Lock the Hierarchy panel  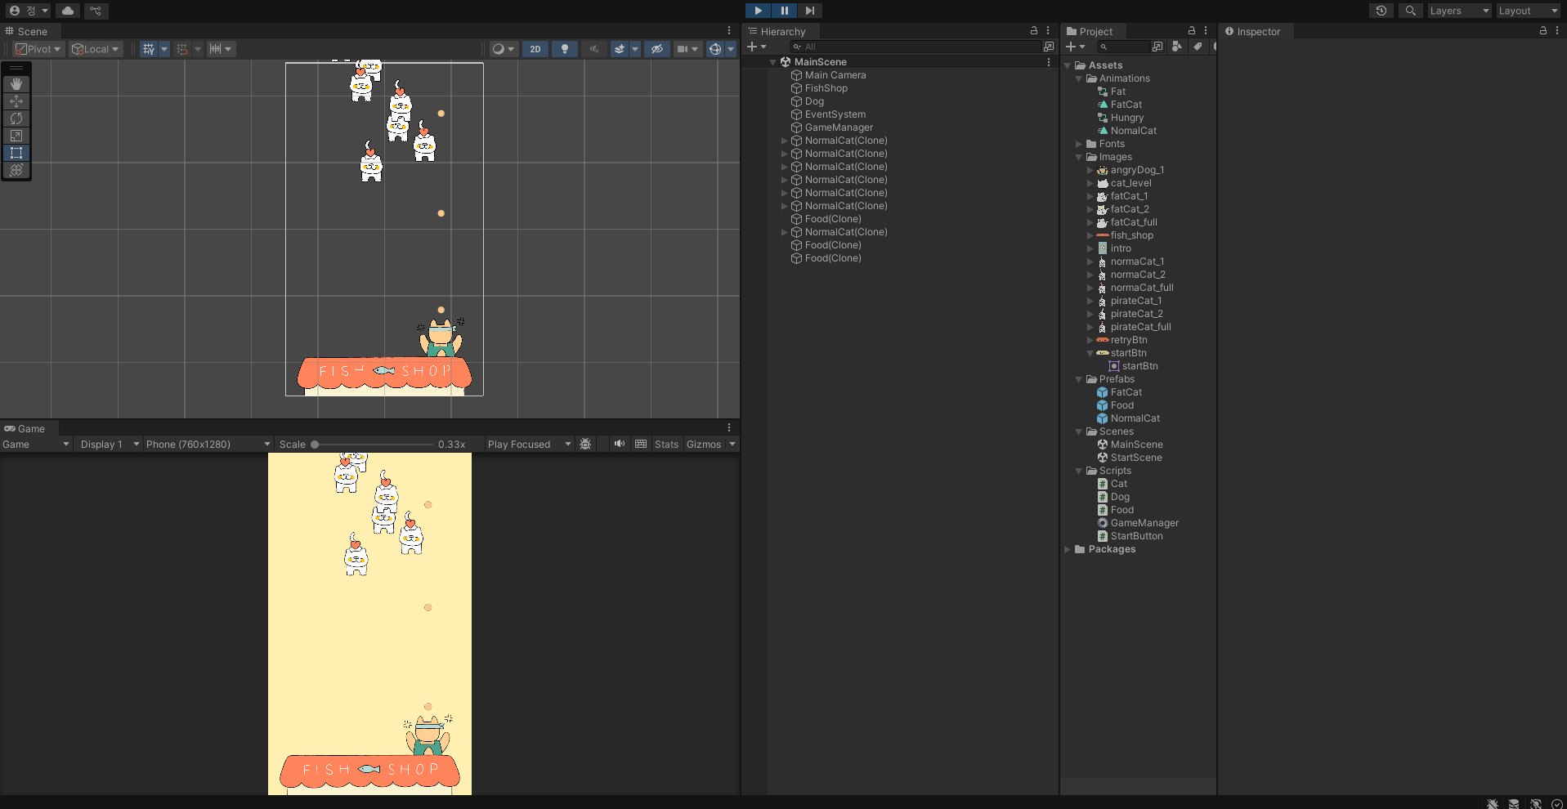coord(1034,31)
